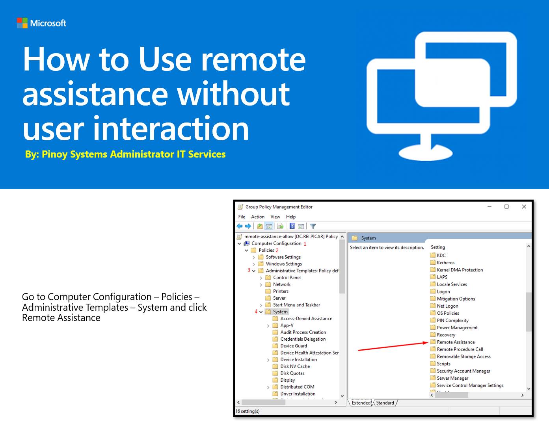This screenshot has height=425, width=549.
Task: Toggle the show/hide action pane icon
Action: click(x=301, y=226)
